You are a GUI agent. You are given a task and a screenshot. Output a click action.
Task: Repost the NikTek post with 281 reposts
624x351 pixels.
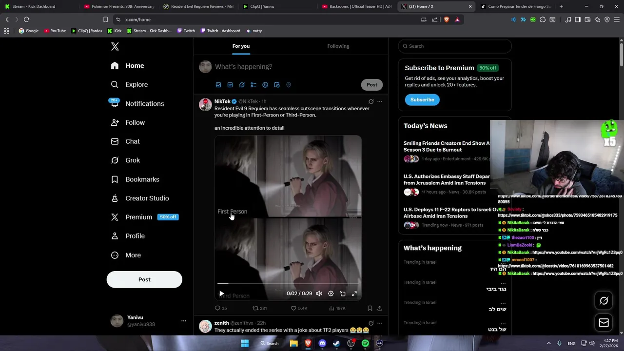tap(259, 308)
